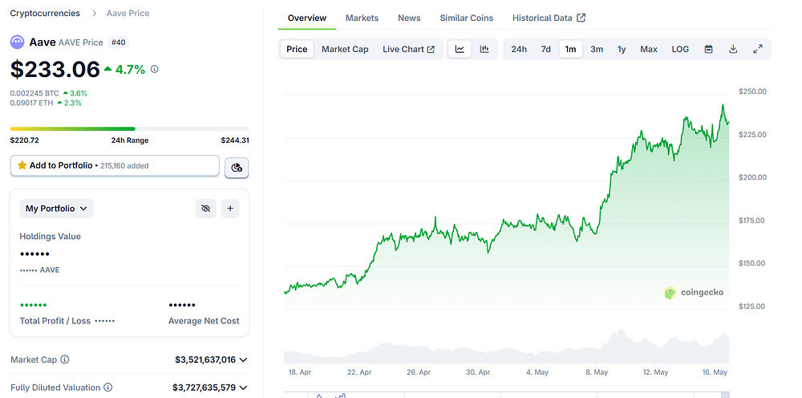Click the 0.09017 ETH price text
The width and height of the screenshot is (802, 398).
click(32, 103)
